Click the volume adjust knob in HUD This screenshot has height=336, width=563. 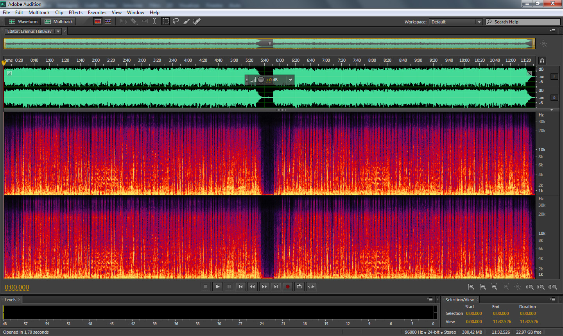261,80
